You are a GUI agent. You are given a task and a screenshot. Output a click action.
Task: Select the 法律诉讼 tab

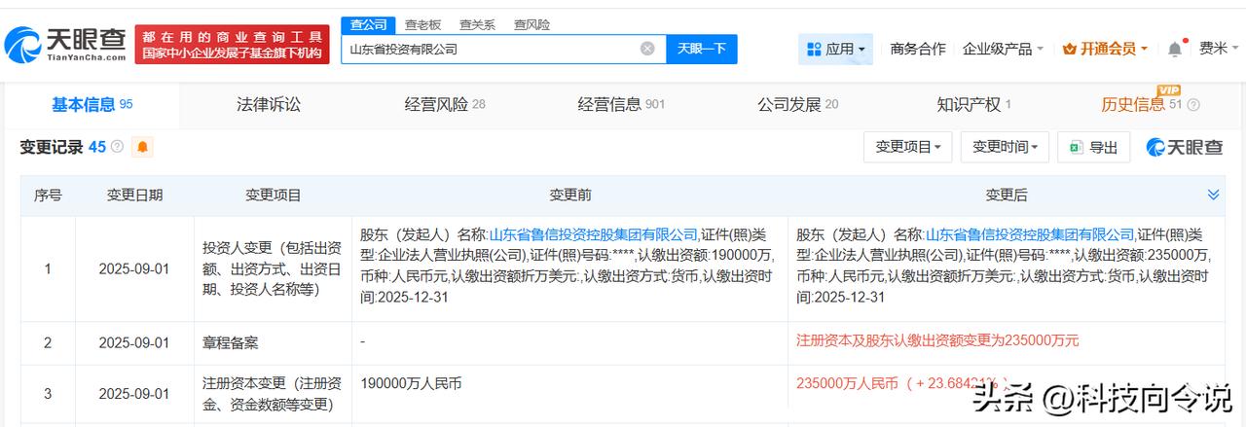(x=269, y=104)
